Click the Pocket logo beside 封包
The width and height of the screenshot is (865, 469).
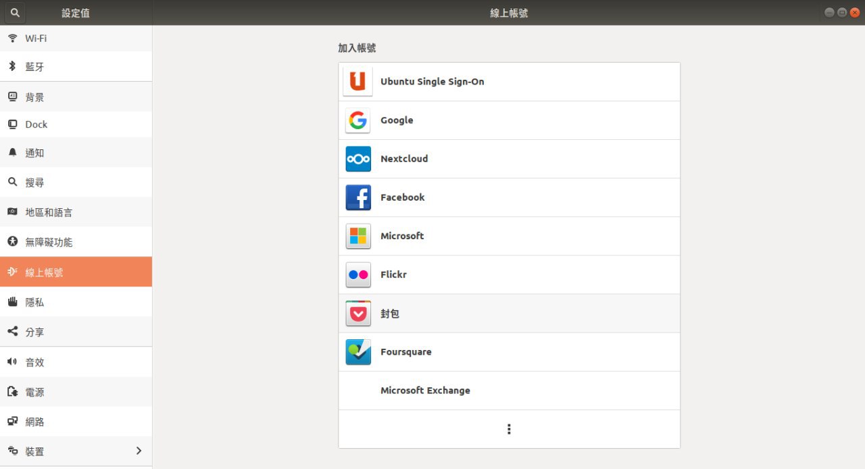click(x=358, y=314)
